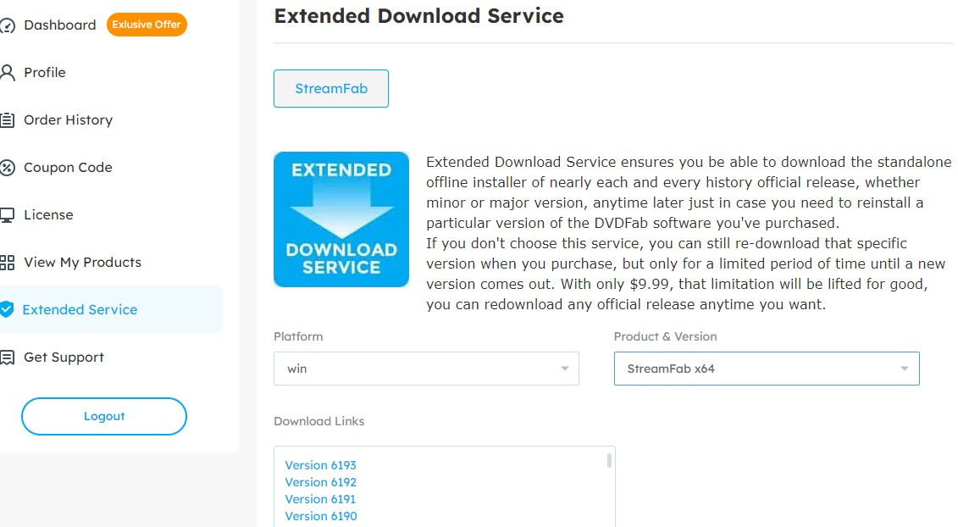This screenshot has height=527, width=958.
Task: Click the Download Links list scrollbar
Action: (609, 460)
